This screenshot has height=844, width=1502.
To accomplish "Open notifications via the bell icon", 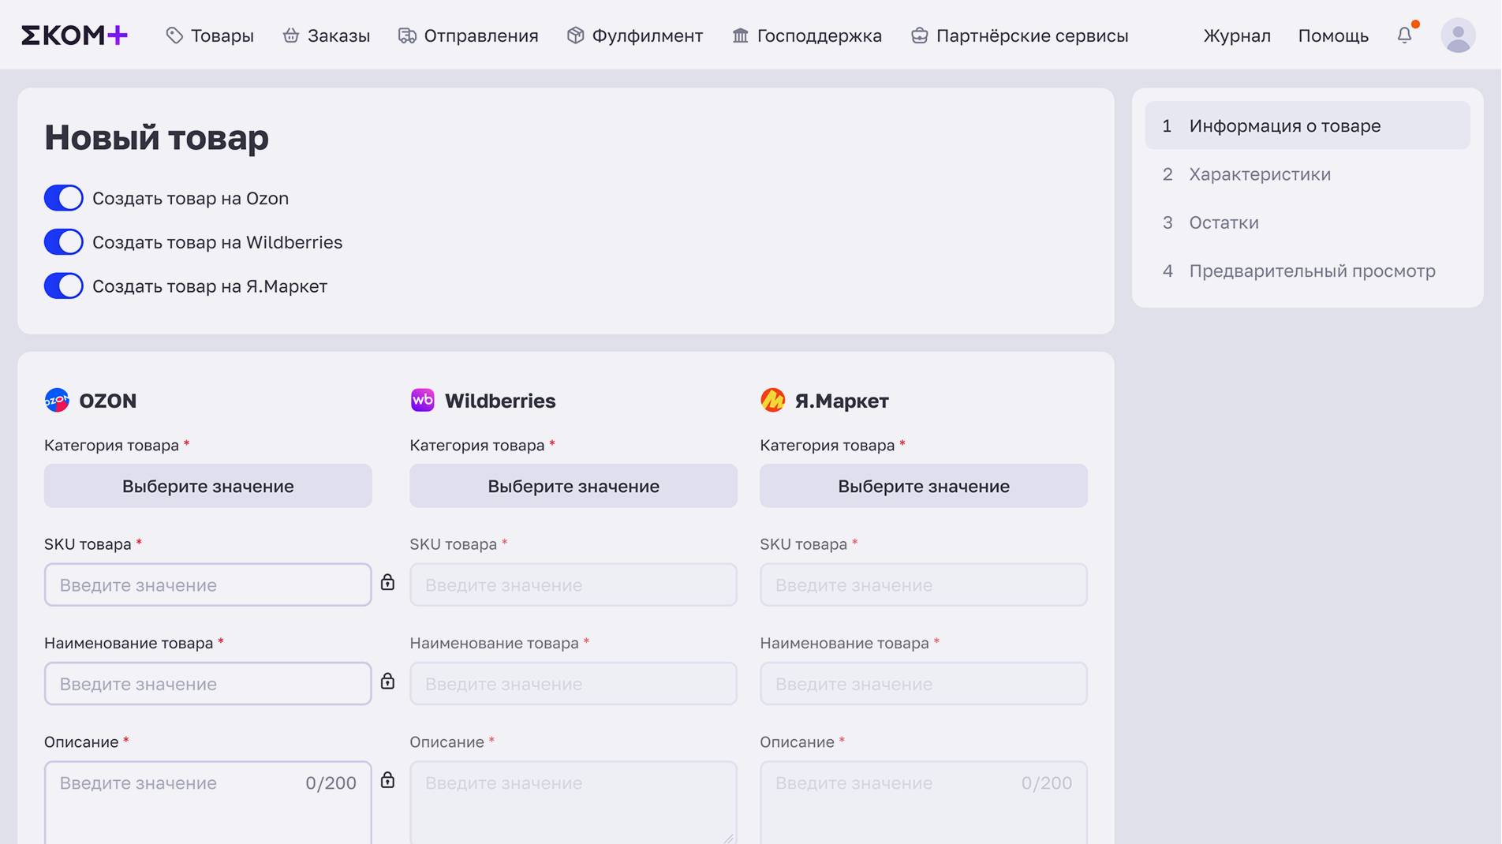I will point(1404,35).
